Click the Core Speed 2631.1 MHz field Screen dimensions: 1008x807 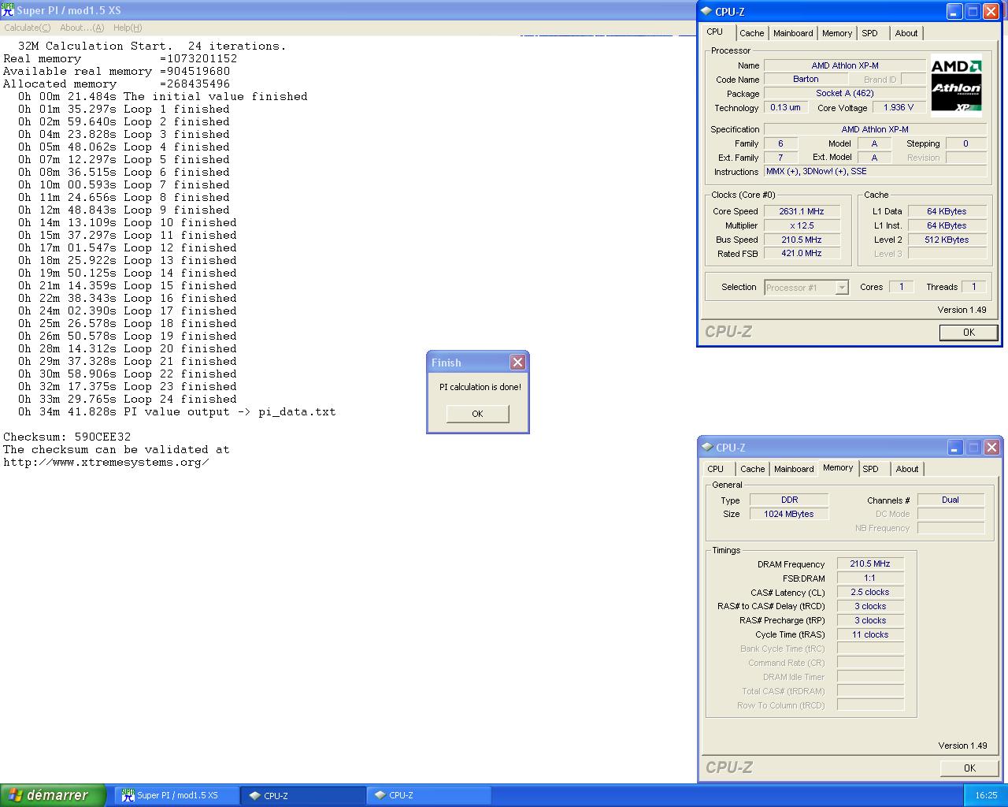(802, 211)
